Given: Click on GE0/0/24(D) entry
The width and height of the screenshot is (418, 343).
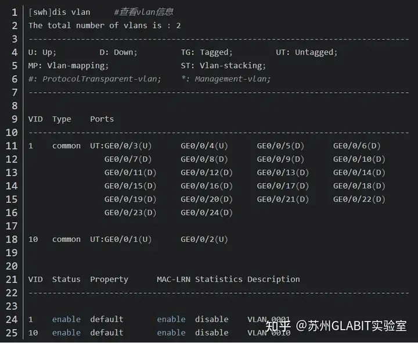Looking at the screenshot, I should [207, 212].
